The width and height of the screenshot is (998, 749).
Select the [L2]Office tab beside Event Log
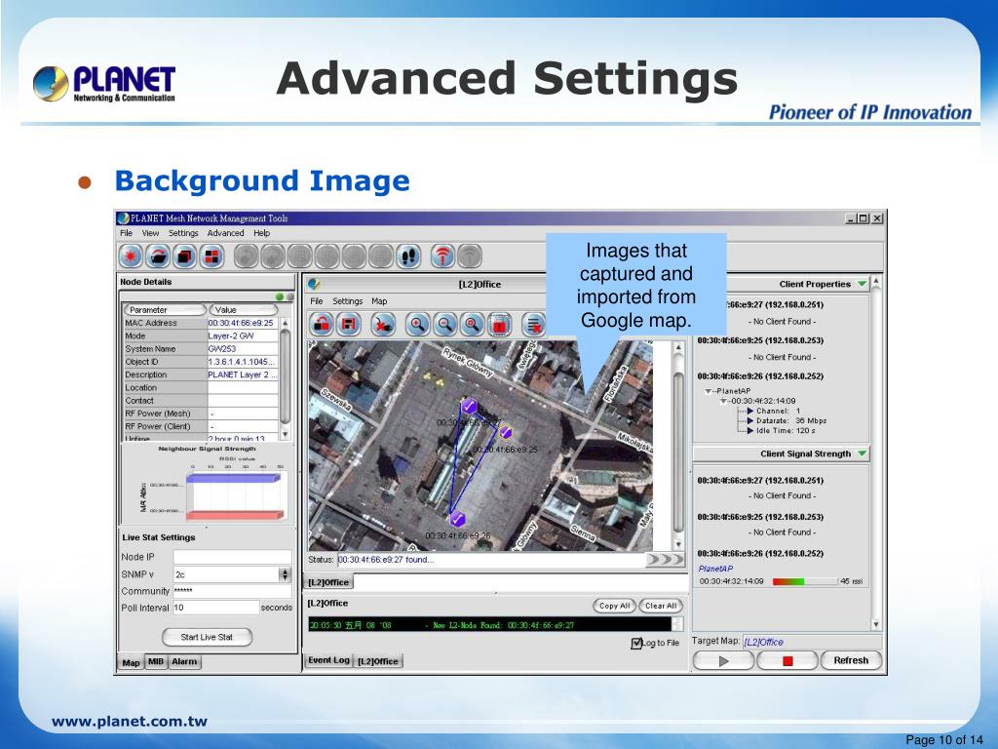378,661
